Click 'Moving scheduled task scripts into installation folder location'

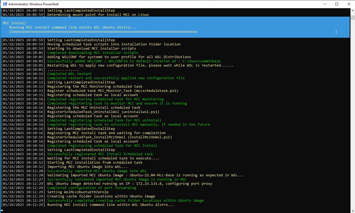tap(114, 44)
